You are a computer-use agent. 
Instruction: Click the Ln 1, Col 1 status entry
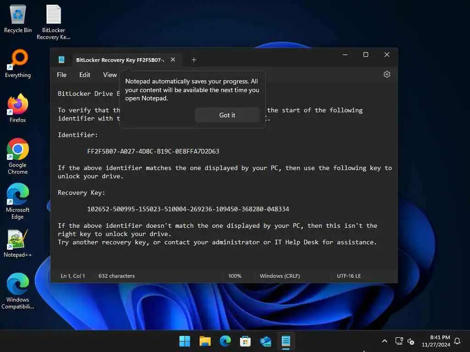tap(73, 275)
